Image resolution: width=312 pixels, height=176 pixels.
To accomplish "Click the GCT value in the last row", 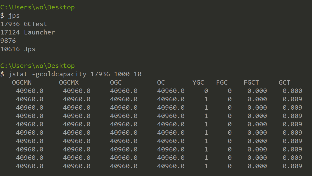I will click(x=292, y=166).
